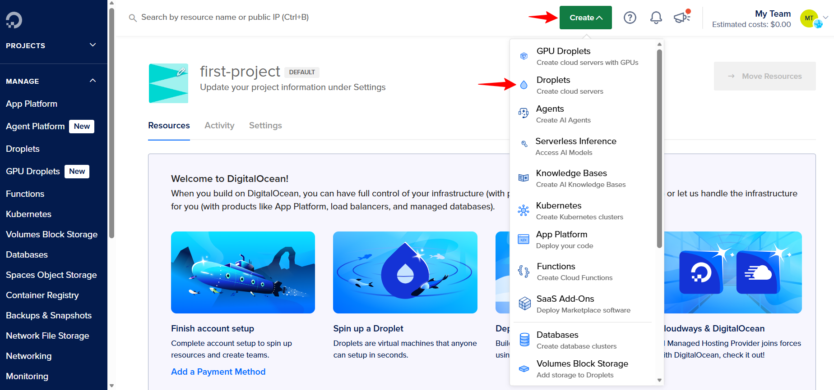This screenshot has height=390, width=834.
Task: Click the Finish account setup submarine image
Action: pyautogui.click(x=243, y=272)
